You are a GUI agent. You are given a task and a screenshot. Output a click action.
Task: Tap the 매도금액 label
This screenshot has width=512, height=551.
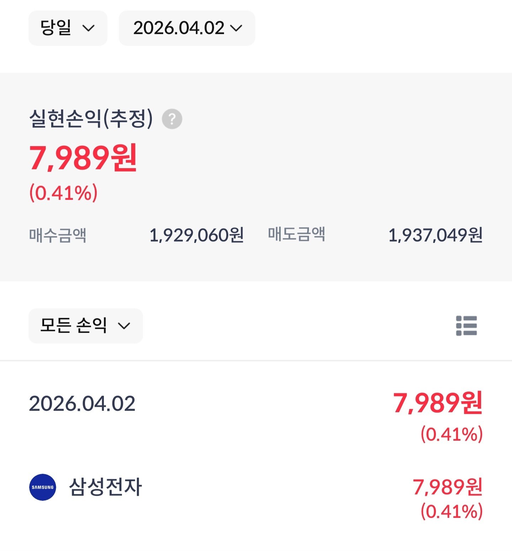point(297,234)
